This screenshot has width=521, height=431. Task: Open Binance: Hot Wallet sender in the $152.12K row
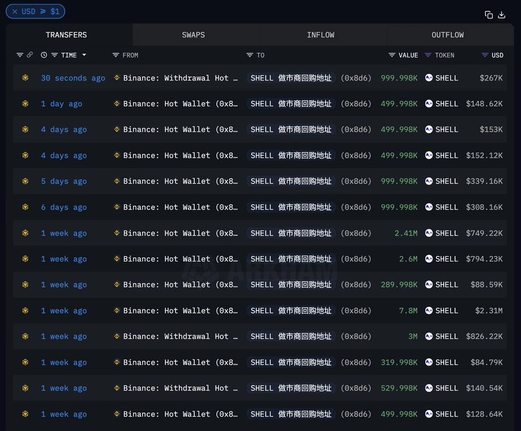point(181,156)
